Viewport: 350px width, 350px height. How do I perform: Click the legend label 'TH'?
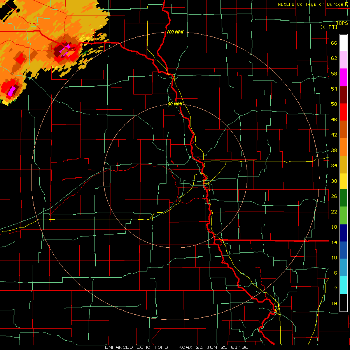point(334,303)
